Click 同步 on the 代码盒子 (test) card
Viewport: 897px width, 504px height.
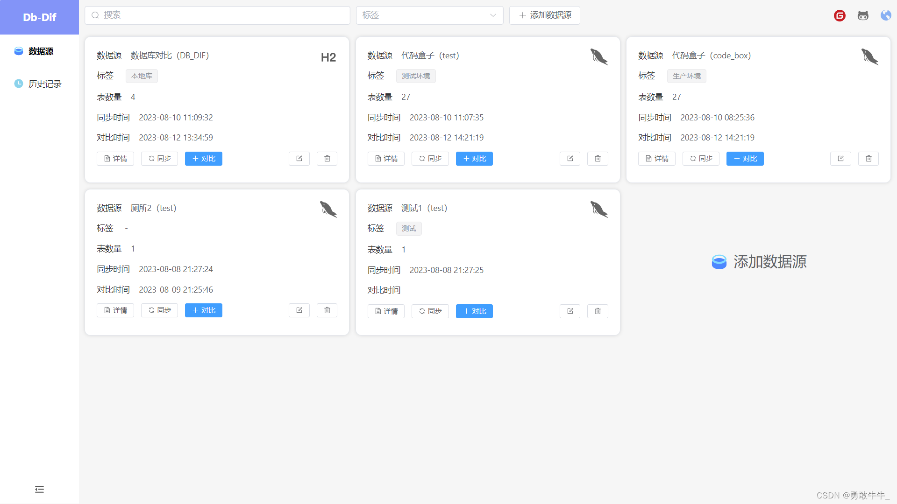point(430,159)
